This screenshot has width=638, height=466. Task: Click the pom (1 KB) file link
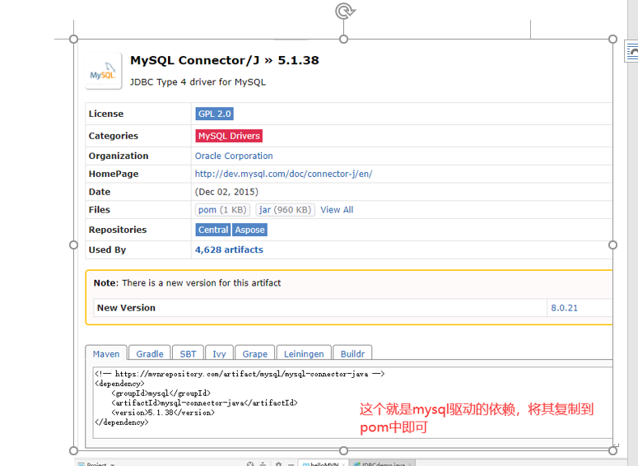222,210
